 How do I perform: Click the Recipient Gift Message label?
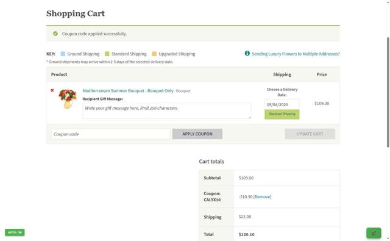(x=103, y=99)
